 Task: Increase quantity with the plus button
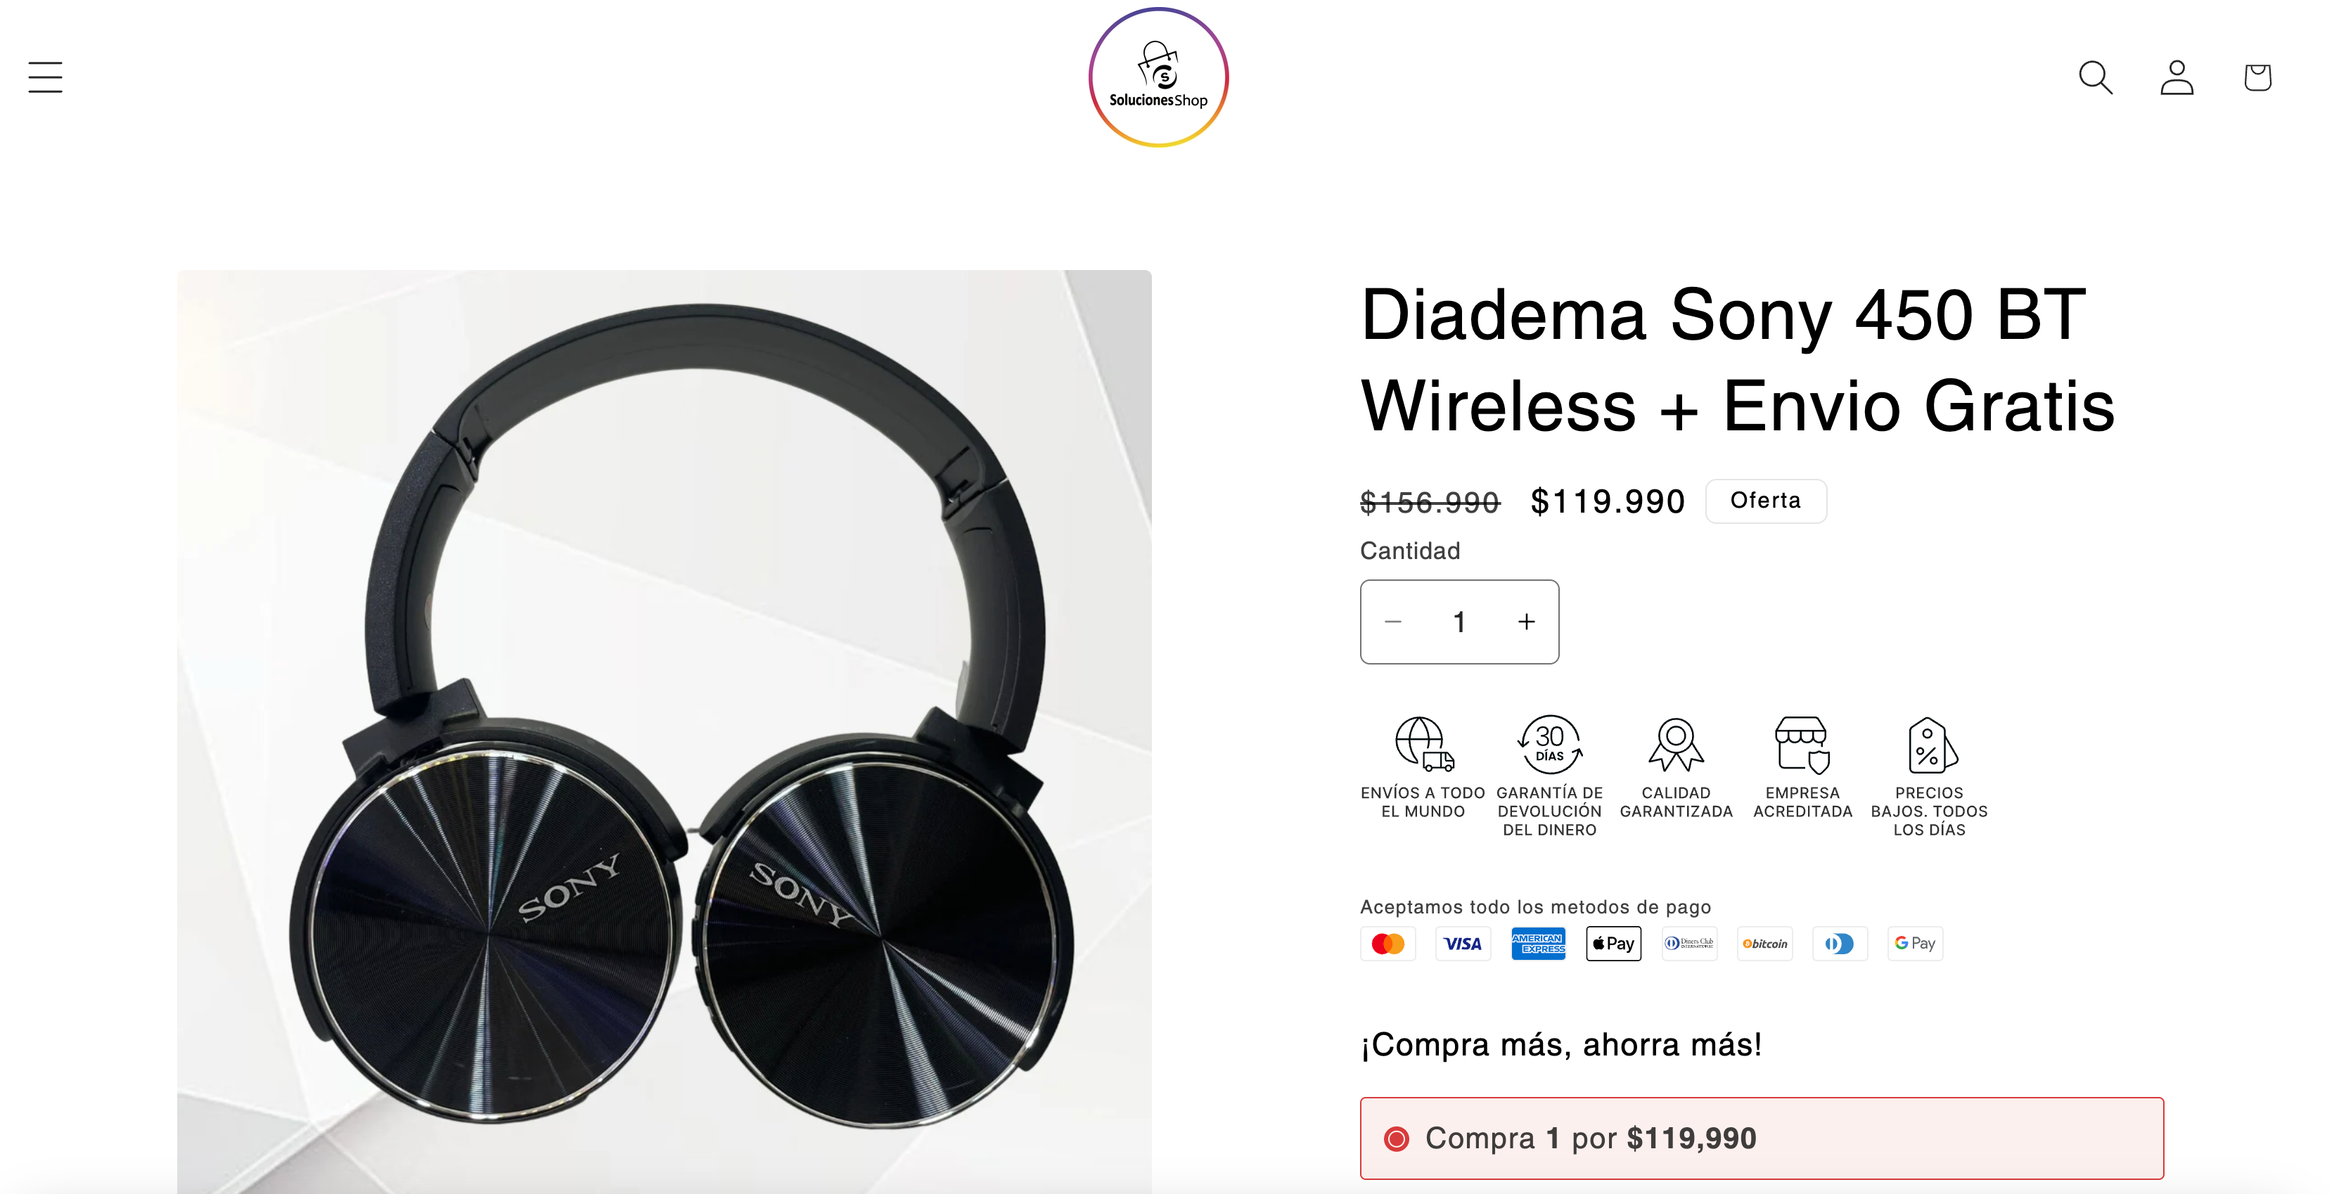pyautogui.click(x=1526, y=622)
